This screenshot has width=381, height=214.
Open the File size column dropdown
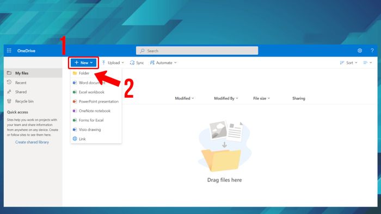click(x=261, y=98)
